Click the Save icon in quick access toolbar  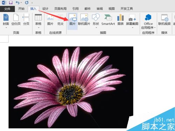[x=11, y=2]
